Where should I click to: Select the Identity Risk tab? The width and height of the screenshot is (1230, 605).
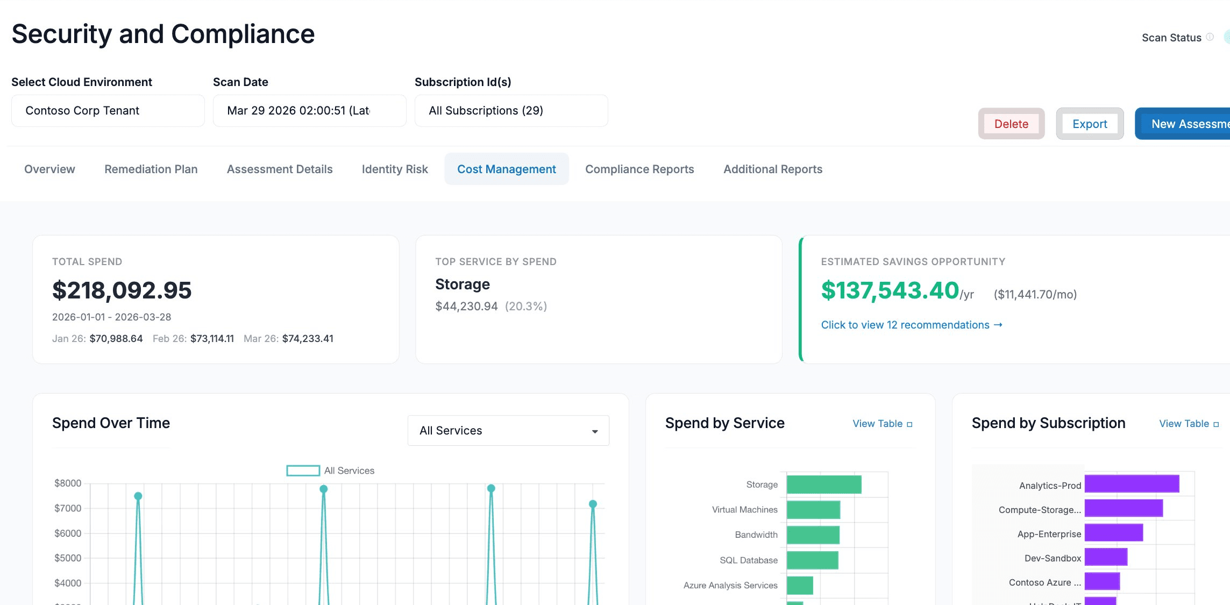[x=394, y=169]
